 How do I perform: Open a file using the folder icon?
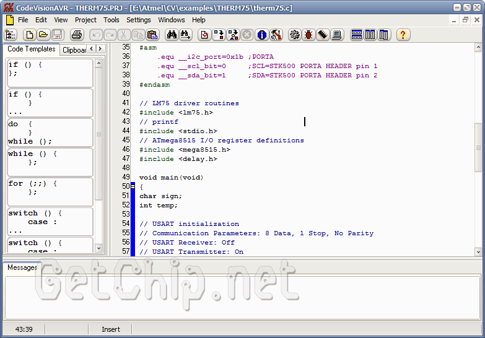43,35
